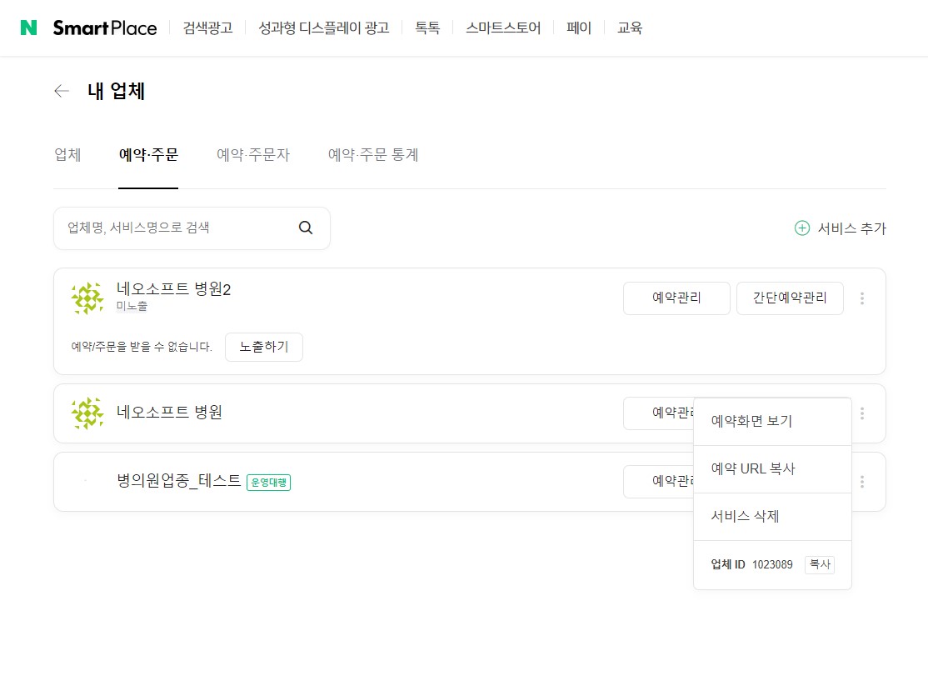This screenshot has width=928, height=696.
Task: Click 예약관리 for 병의원업종_테스트
Action: click(x=659, y=481)
